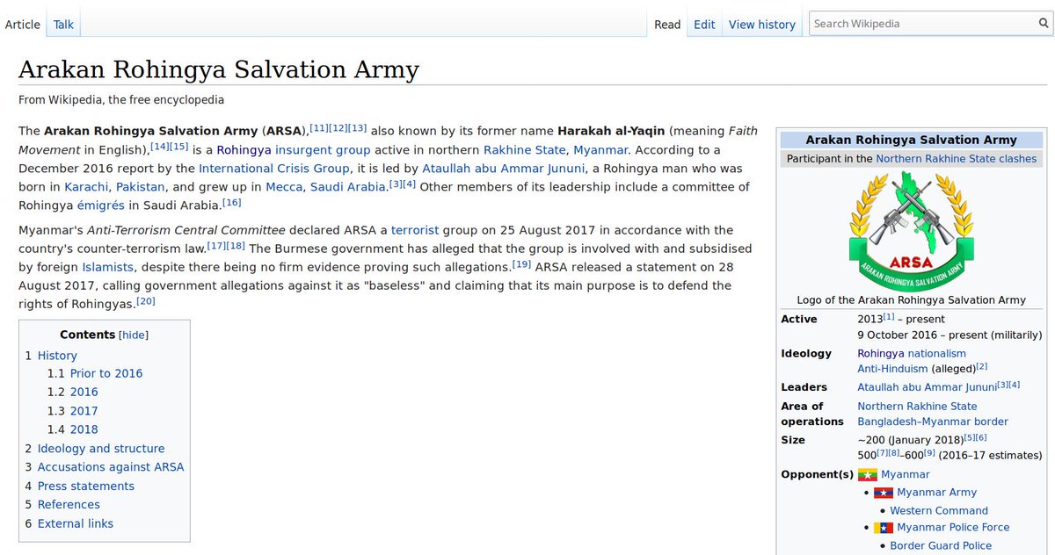Open Bangladesh–Myanmar border link
The image size is (1055, 555).
[x=933, y=422]
